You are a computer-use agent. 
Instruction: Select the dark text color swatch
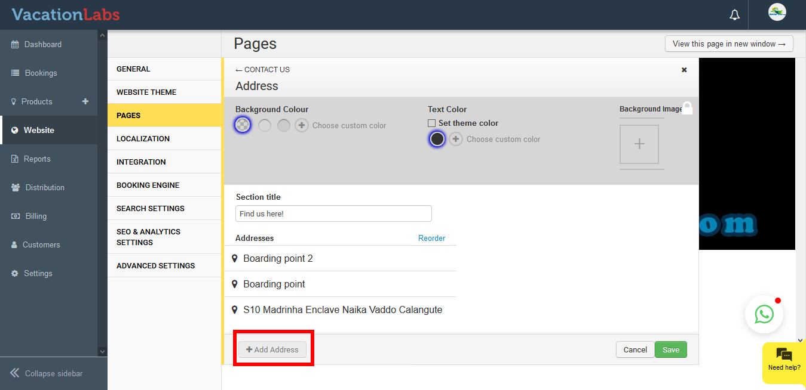(x=437, y=139)
